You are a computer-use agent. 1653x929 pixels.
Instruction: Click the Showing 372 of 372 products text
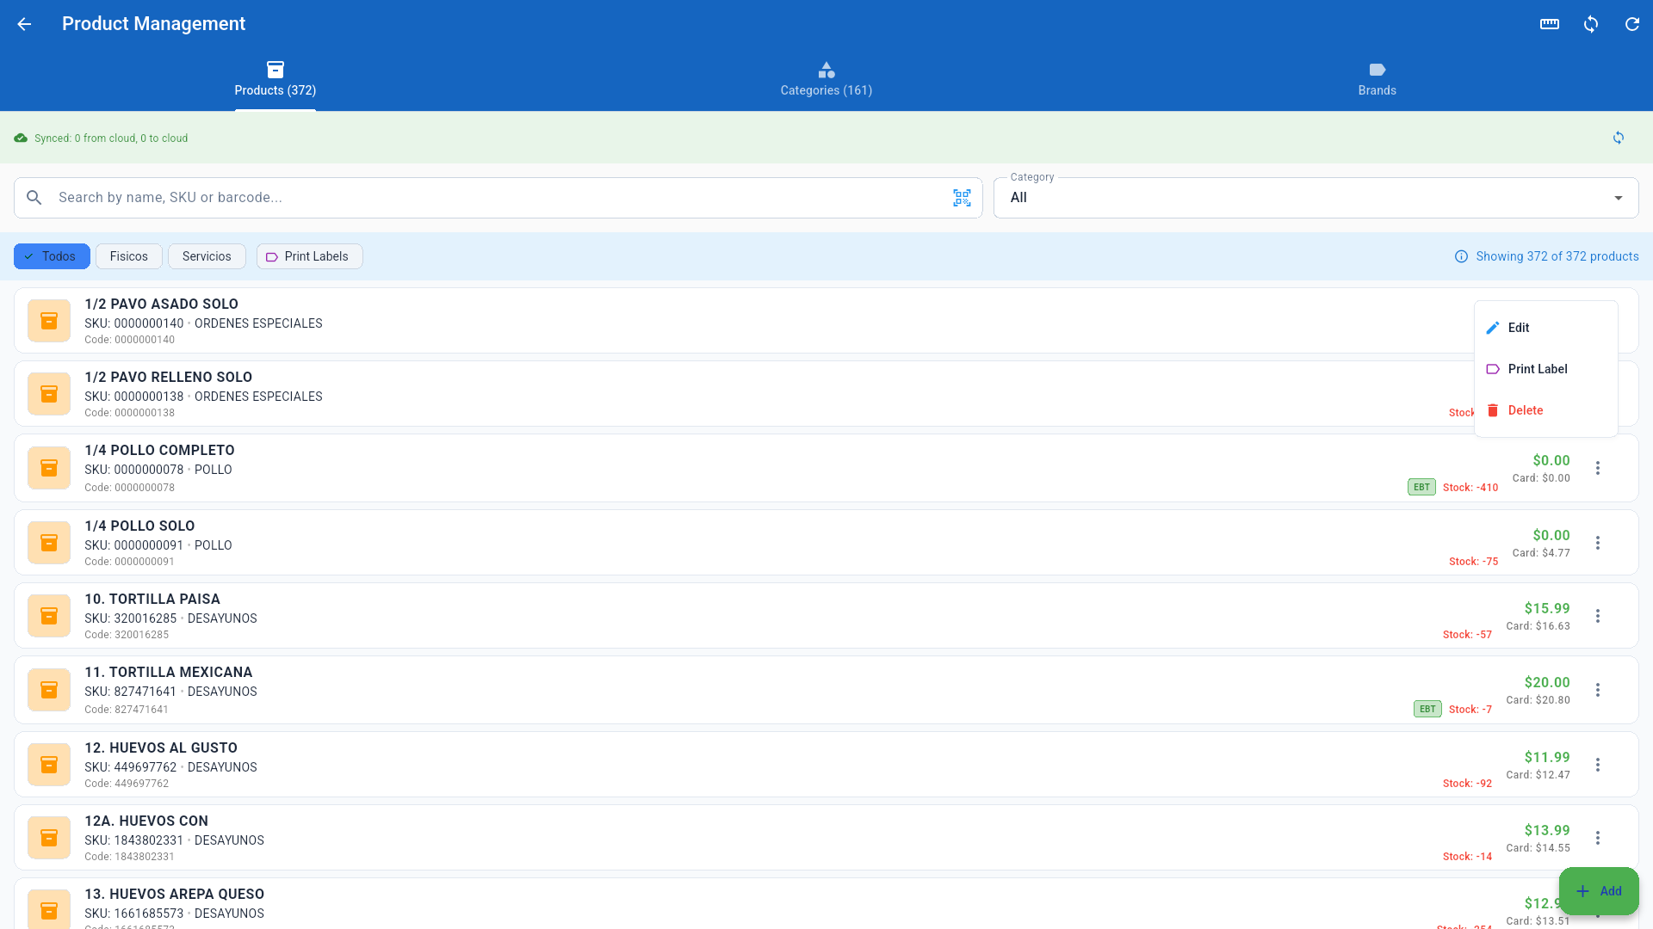[1557, 256]
